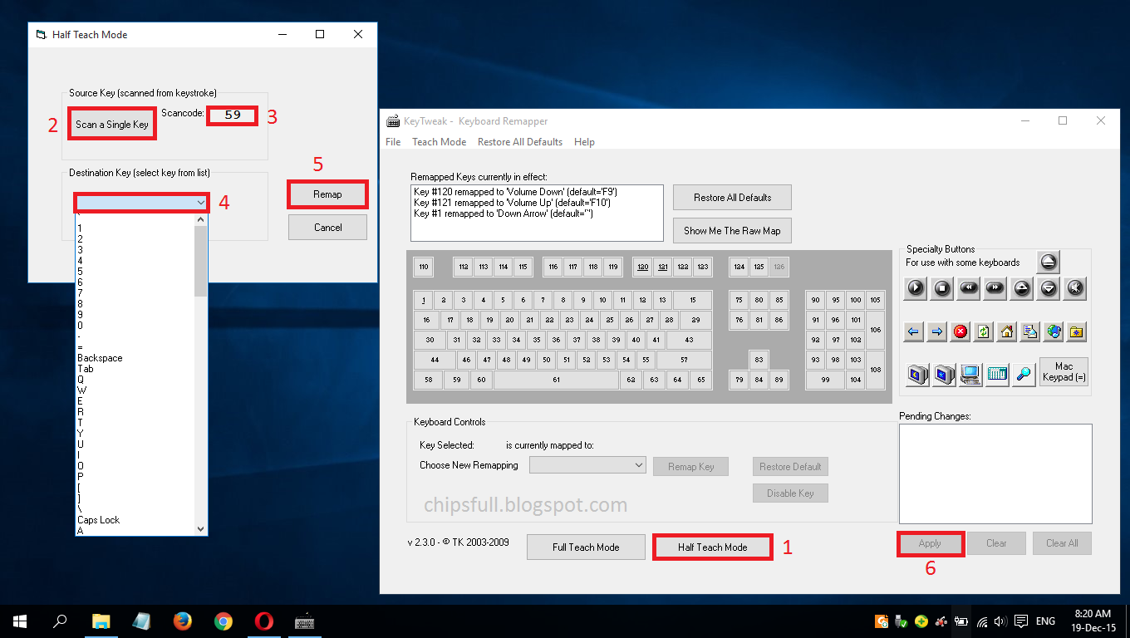Image resolution: width=1130 pixels, height=638 pixels.
Task: Open File Explorer from the taskbar
Action: 101,621
